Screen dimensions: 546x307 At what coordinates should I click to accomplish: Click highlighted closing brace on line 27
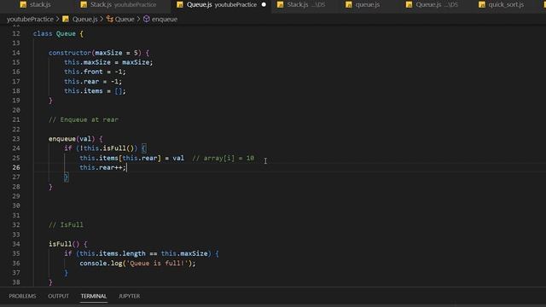coord(67,177)
